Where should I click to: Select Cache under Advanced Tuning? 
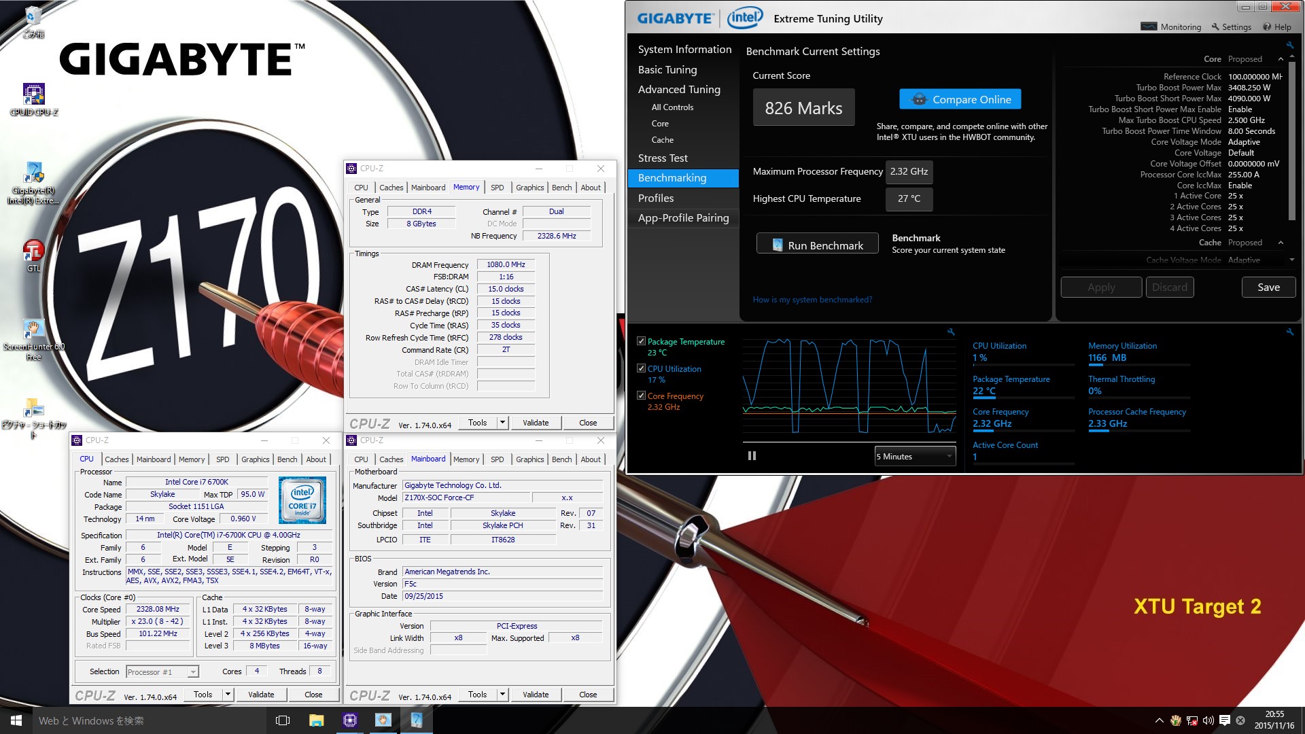(662, 140)
